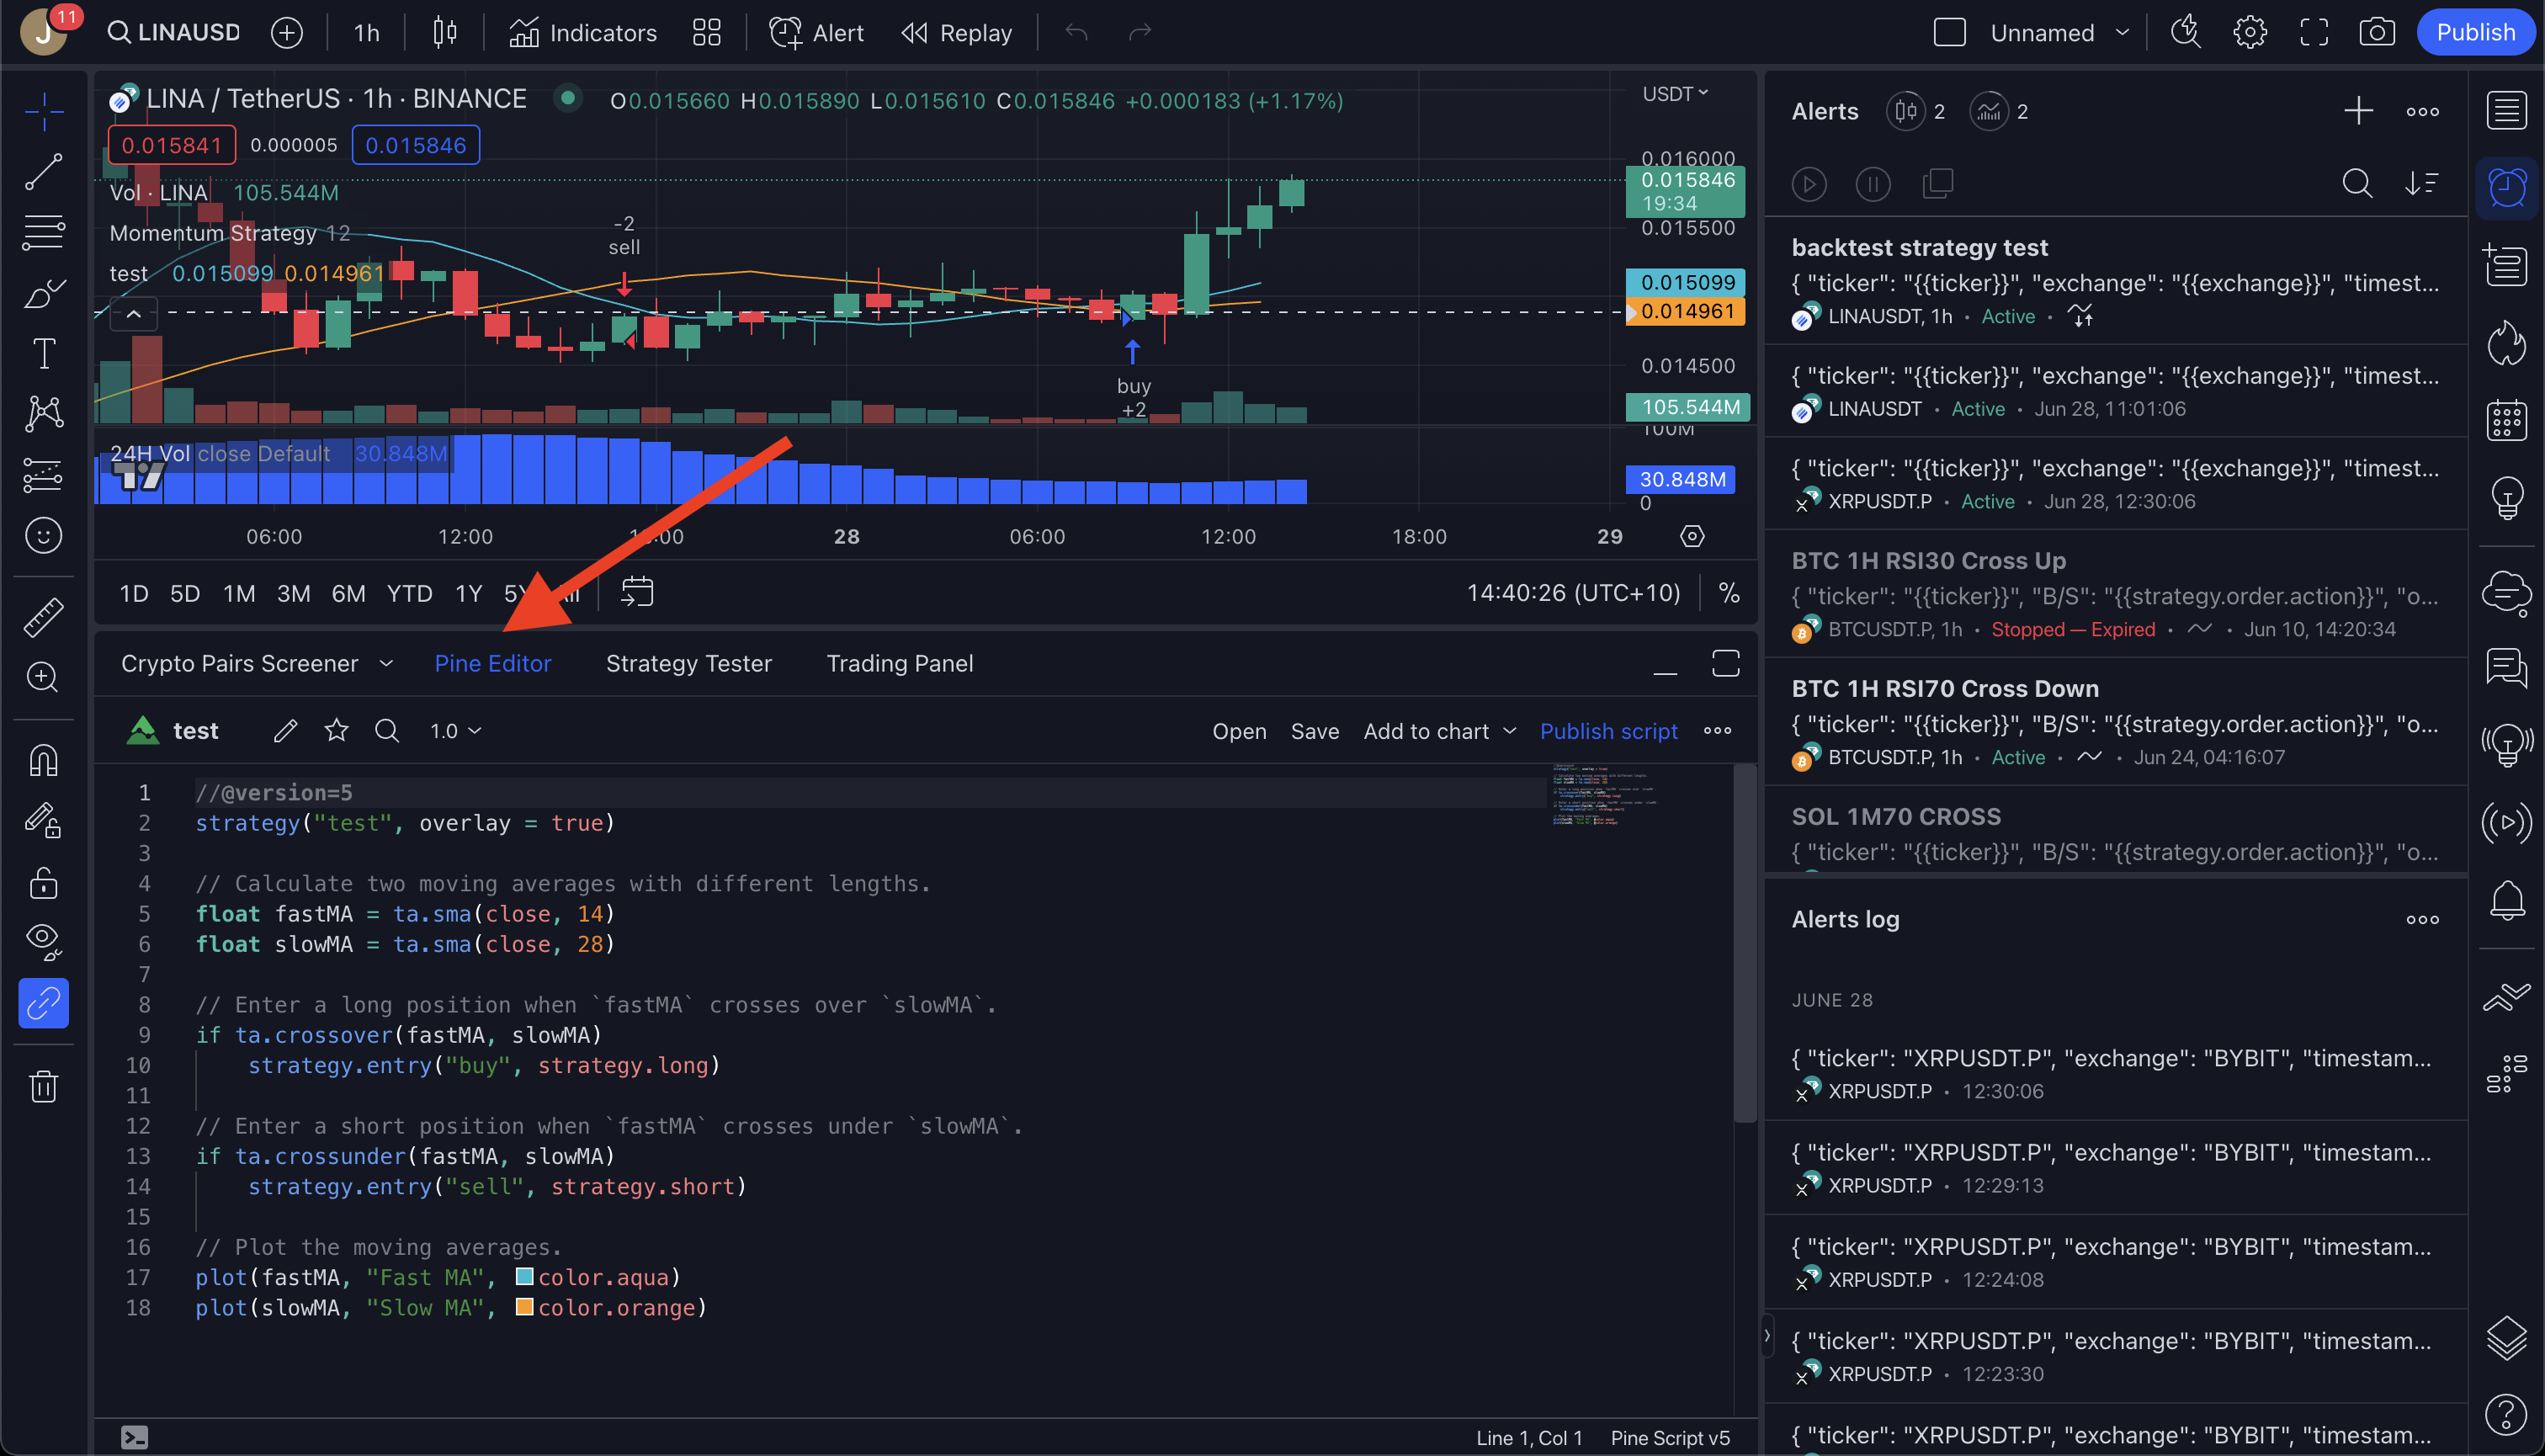Click the undo arrow
2545x1456 pixels.
1077,32
